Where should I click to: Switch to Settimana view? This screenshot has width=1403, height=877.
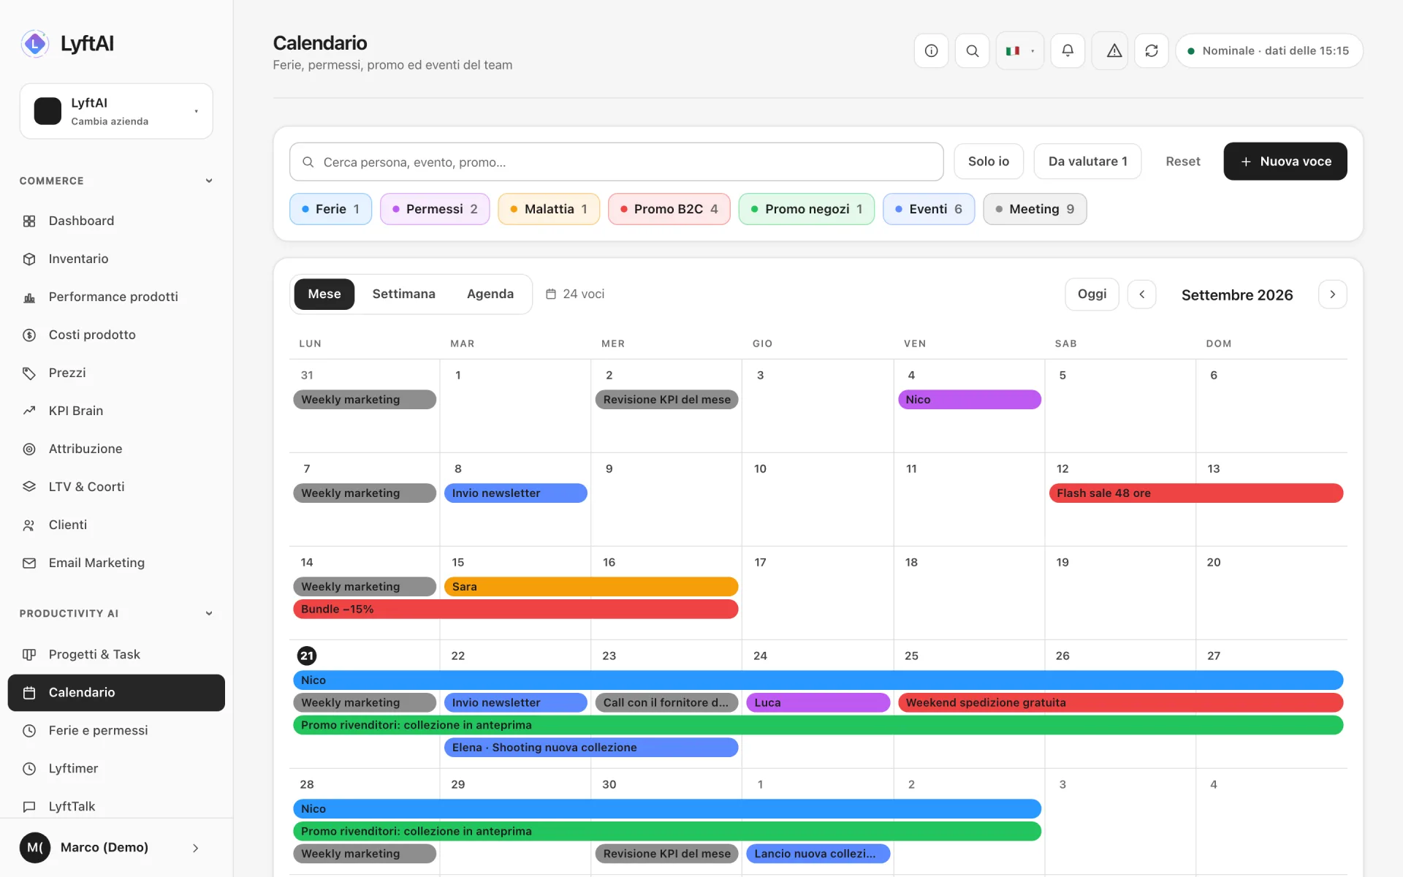(x=403, y=294)
